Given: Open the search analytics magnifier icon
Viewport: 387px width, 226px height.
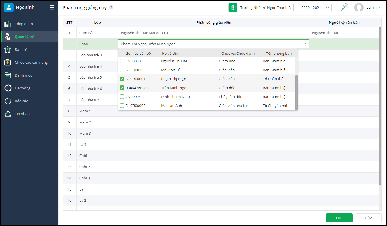Looking at the screenshot, I should click(345, 7).
